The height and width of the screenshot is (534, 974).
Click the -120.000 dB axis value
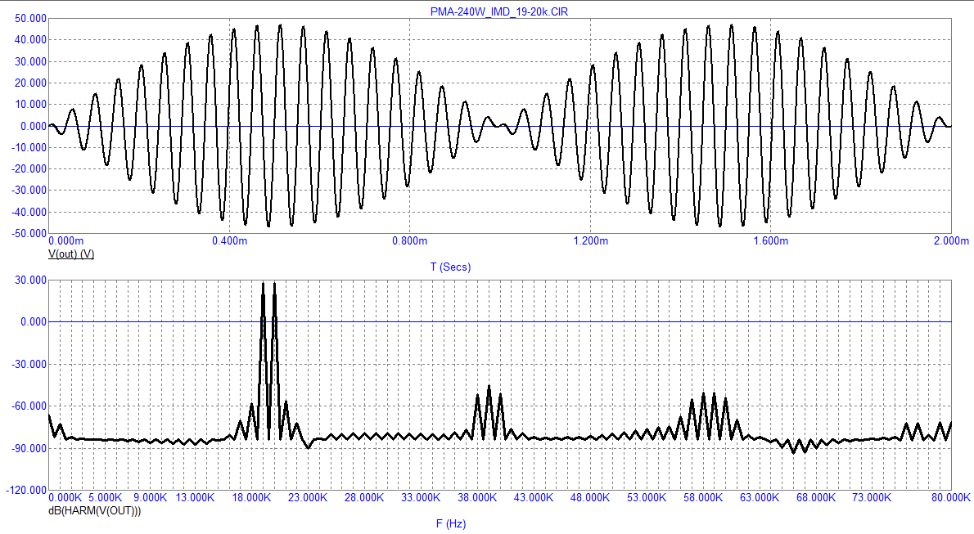point(26,491)
